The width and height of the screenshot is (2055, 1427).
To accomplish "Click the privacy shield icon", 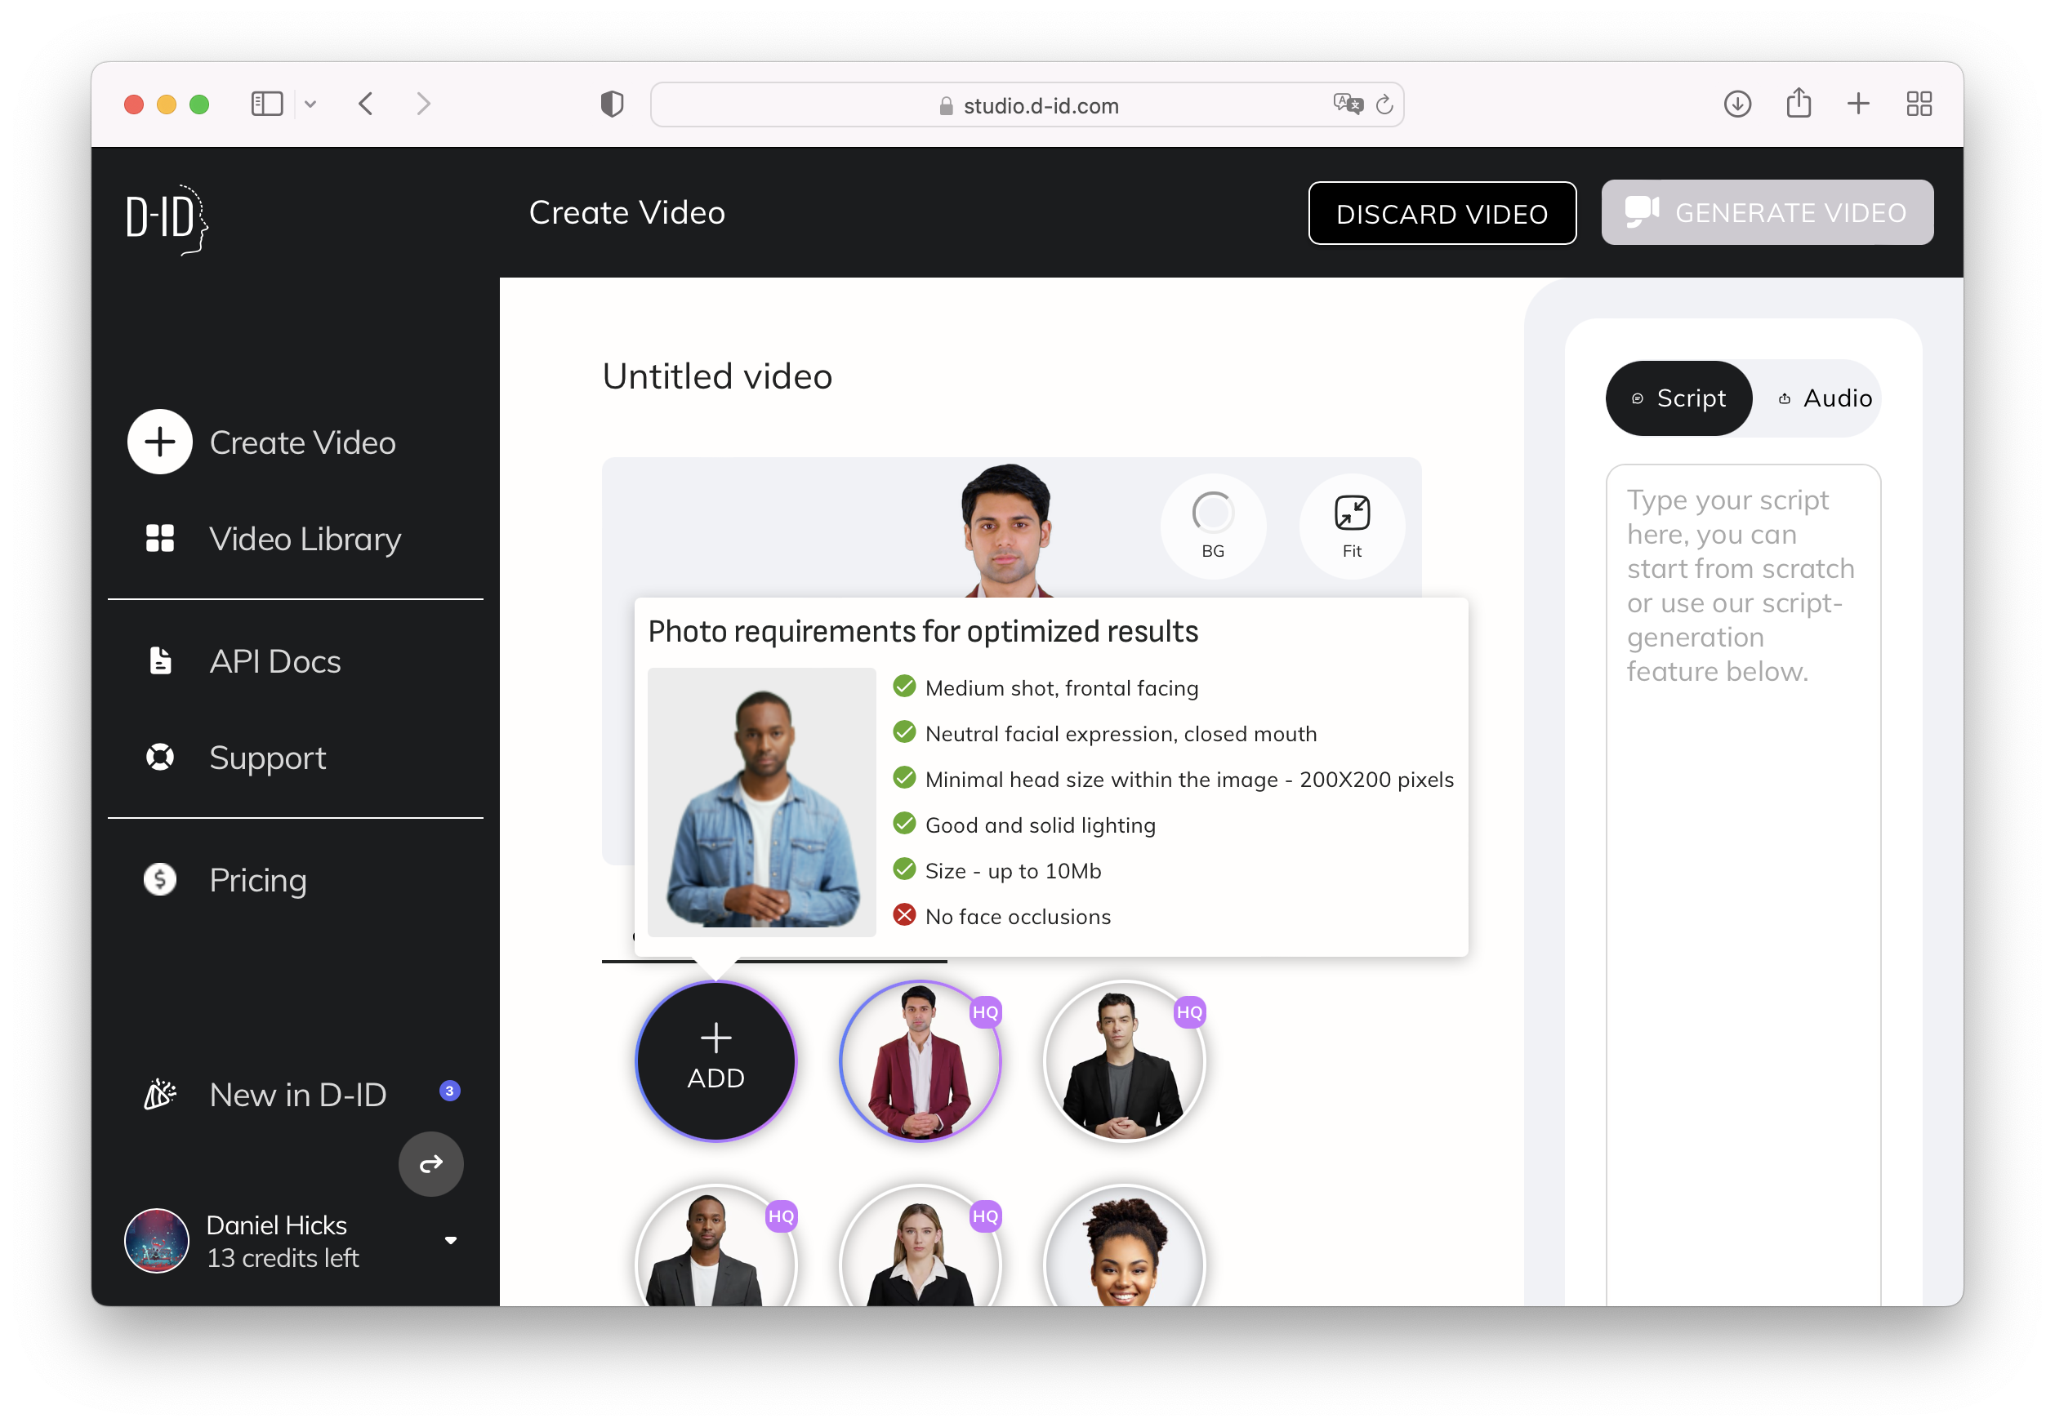I will [x=611, y=104].
